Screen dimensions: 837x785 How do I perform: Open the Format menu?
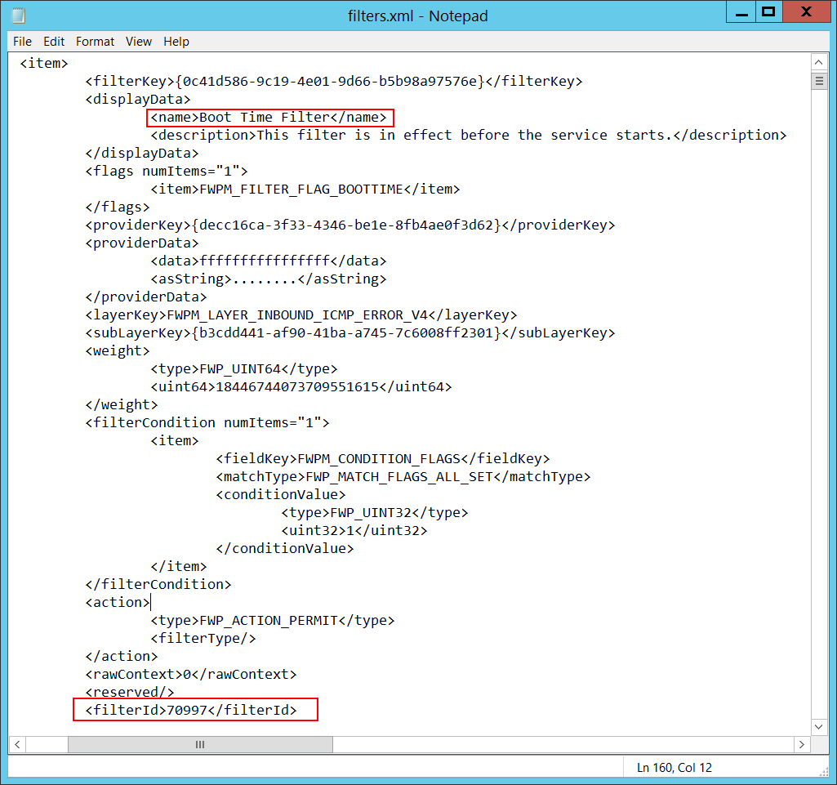pos(96,42)
